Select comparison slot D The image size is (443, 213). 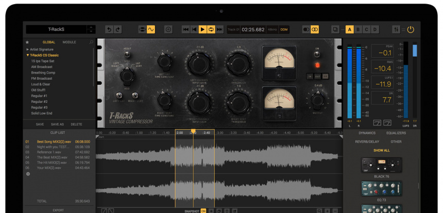(x=375, y=29)
